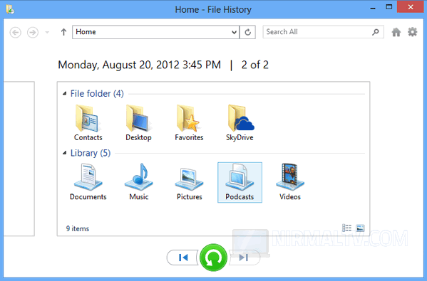Open the settings gear menu
This screenshot has height=281, width=427.
[x=412, y=32]
